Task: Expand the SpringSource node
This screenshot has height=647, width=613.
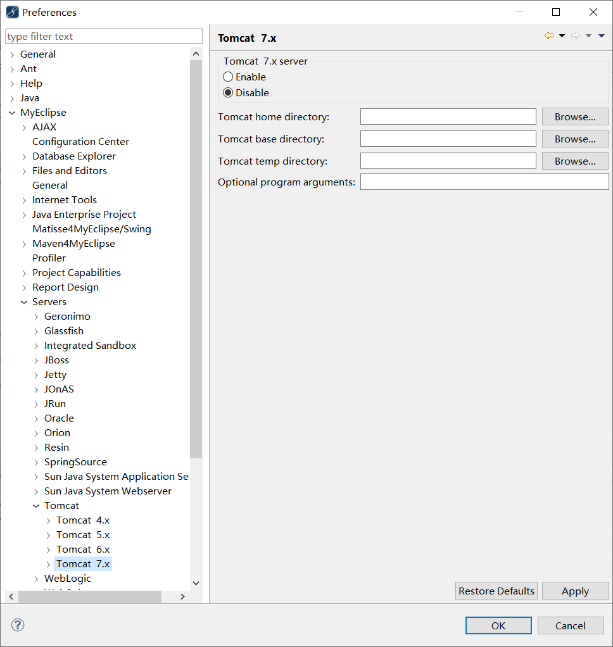Action: pos(36,463)
